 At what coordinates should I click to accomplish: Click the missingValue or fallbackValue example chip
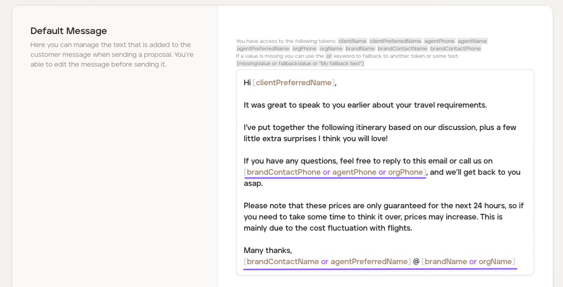[300, 63]
